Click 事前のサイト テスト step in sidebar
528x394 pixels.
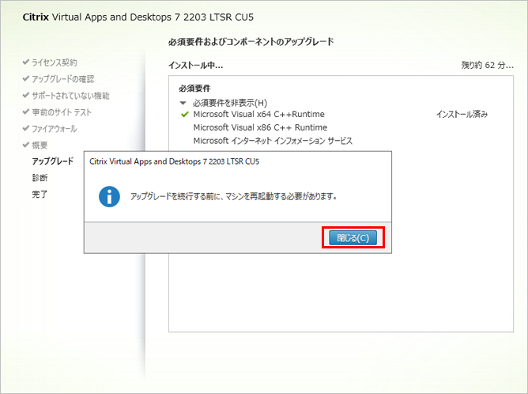[x=62, y=112]
